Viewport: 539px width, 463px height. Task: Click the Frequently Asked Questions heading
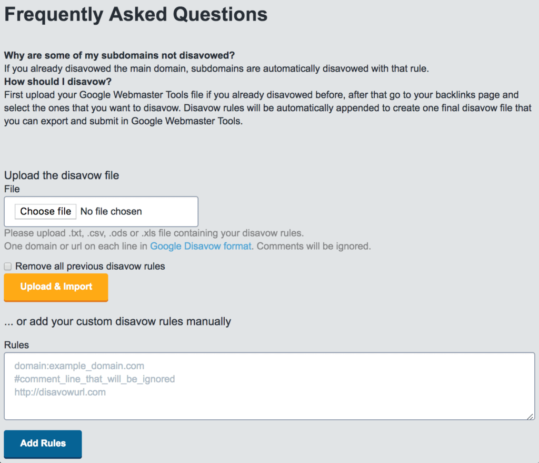pos(136,14)
